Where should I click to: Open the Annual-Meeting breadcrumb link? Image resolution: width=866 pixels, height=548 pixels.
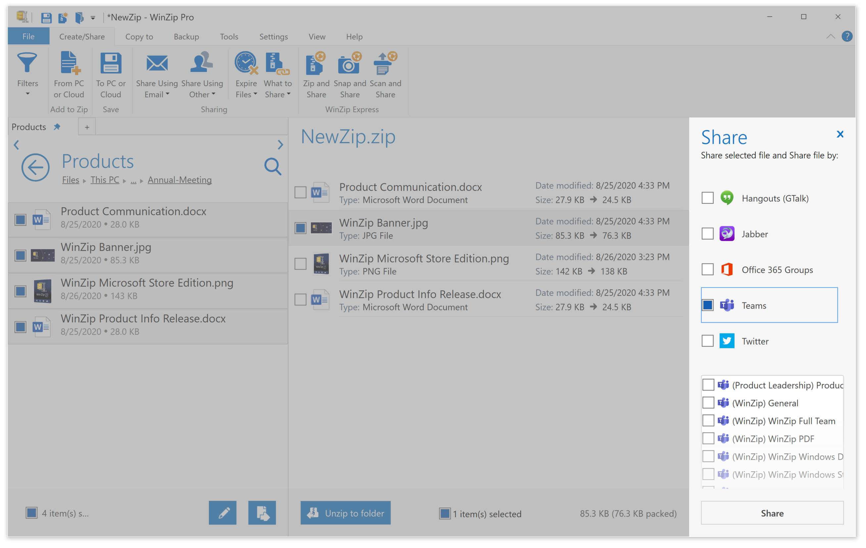(179, 179)
